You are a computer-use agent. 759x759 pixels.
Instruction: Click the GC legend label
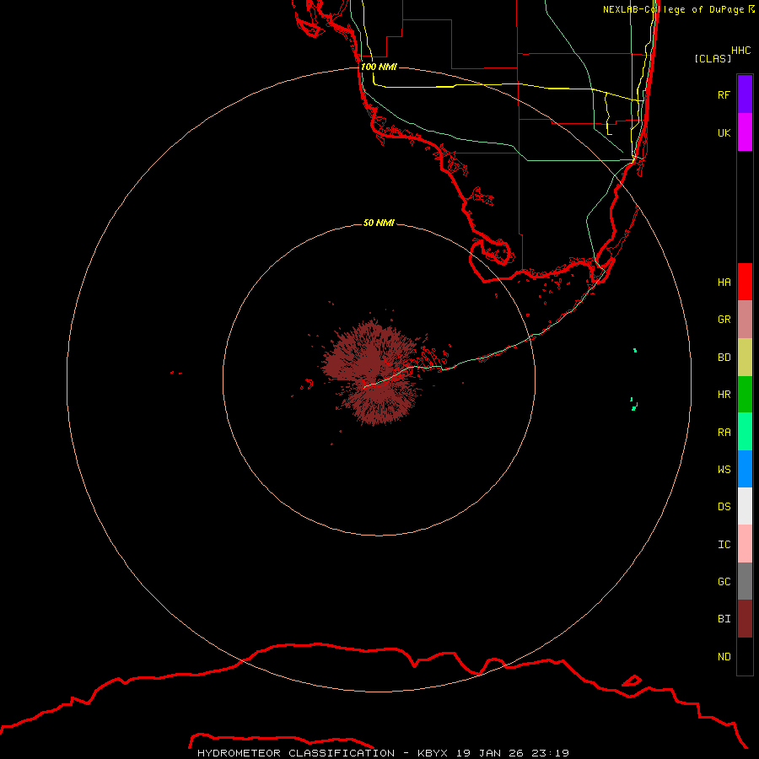[x=724, y=581]
